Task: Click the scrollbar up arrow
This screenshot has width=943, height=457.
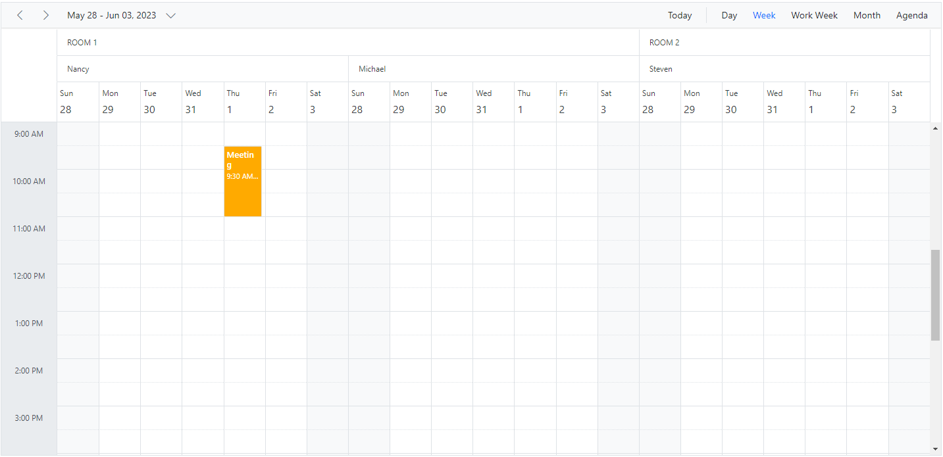Action: [935, 128]
